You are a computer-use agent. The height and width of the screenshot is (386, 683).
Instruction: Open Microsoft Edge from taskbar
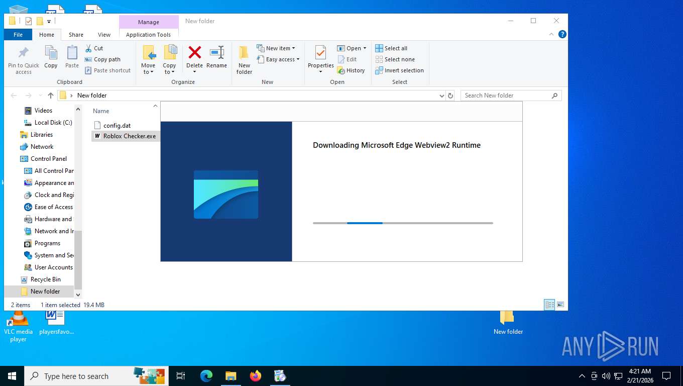pyautogui.click(x=206, y=376)
